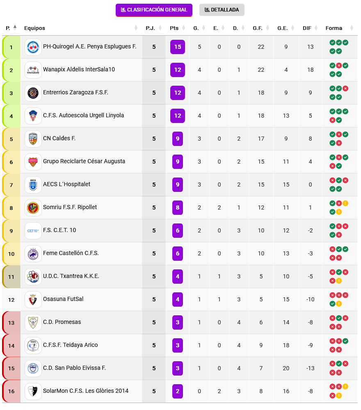
Task: Click SolarMon Les Glòries team logo
Action: pyautogui.click(x=33, y=392)
